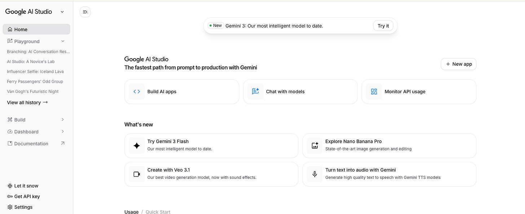Open Dashboard in the sidebar
The height and width of the screenshot is (214, 525).
pos(36,132)
